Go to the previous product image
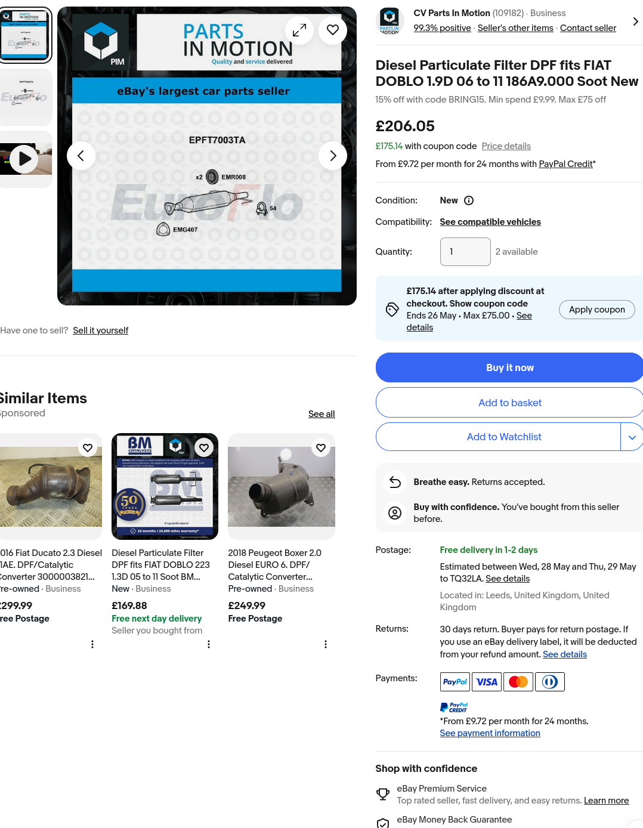 pos(81,156)
